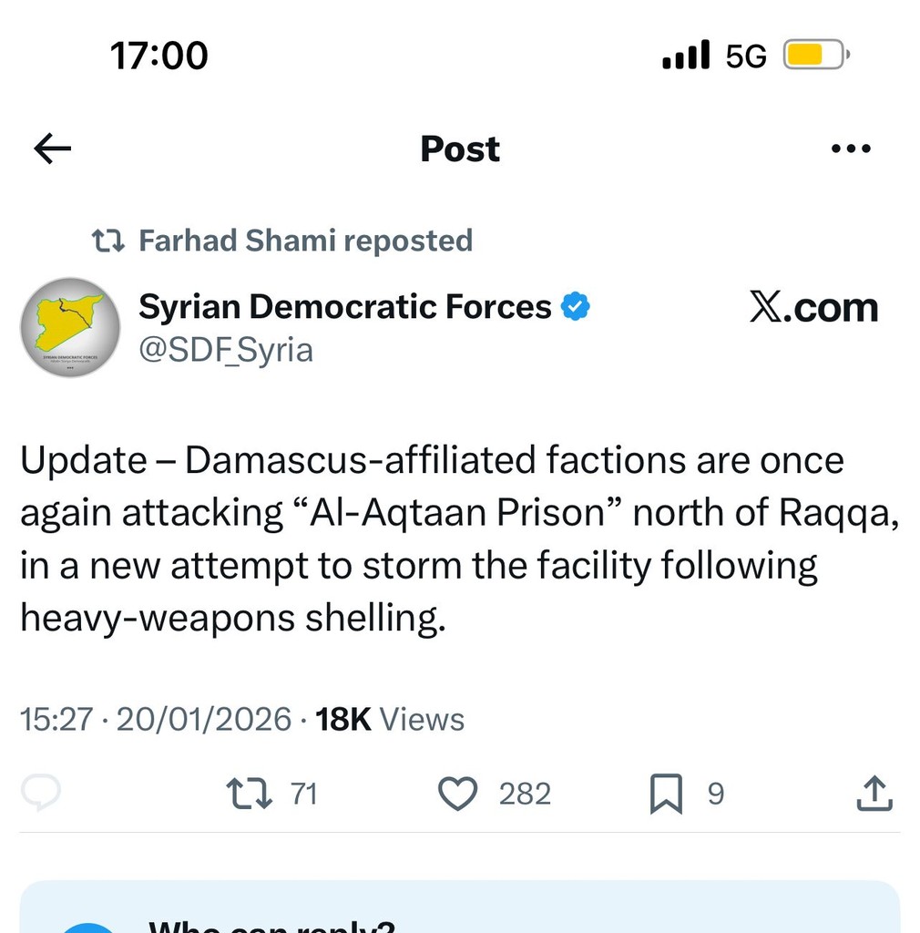
Task: Tap the reply speech bubble icon
Action: click(x=41, y=794)
